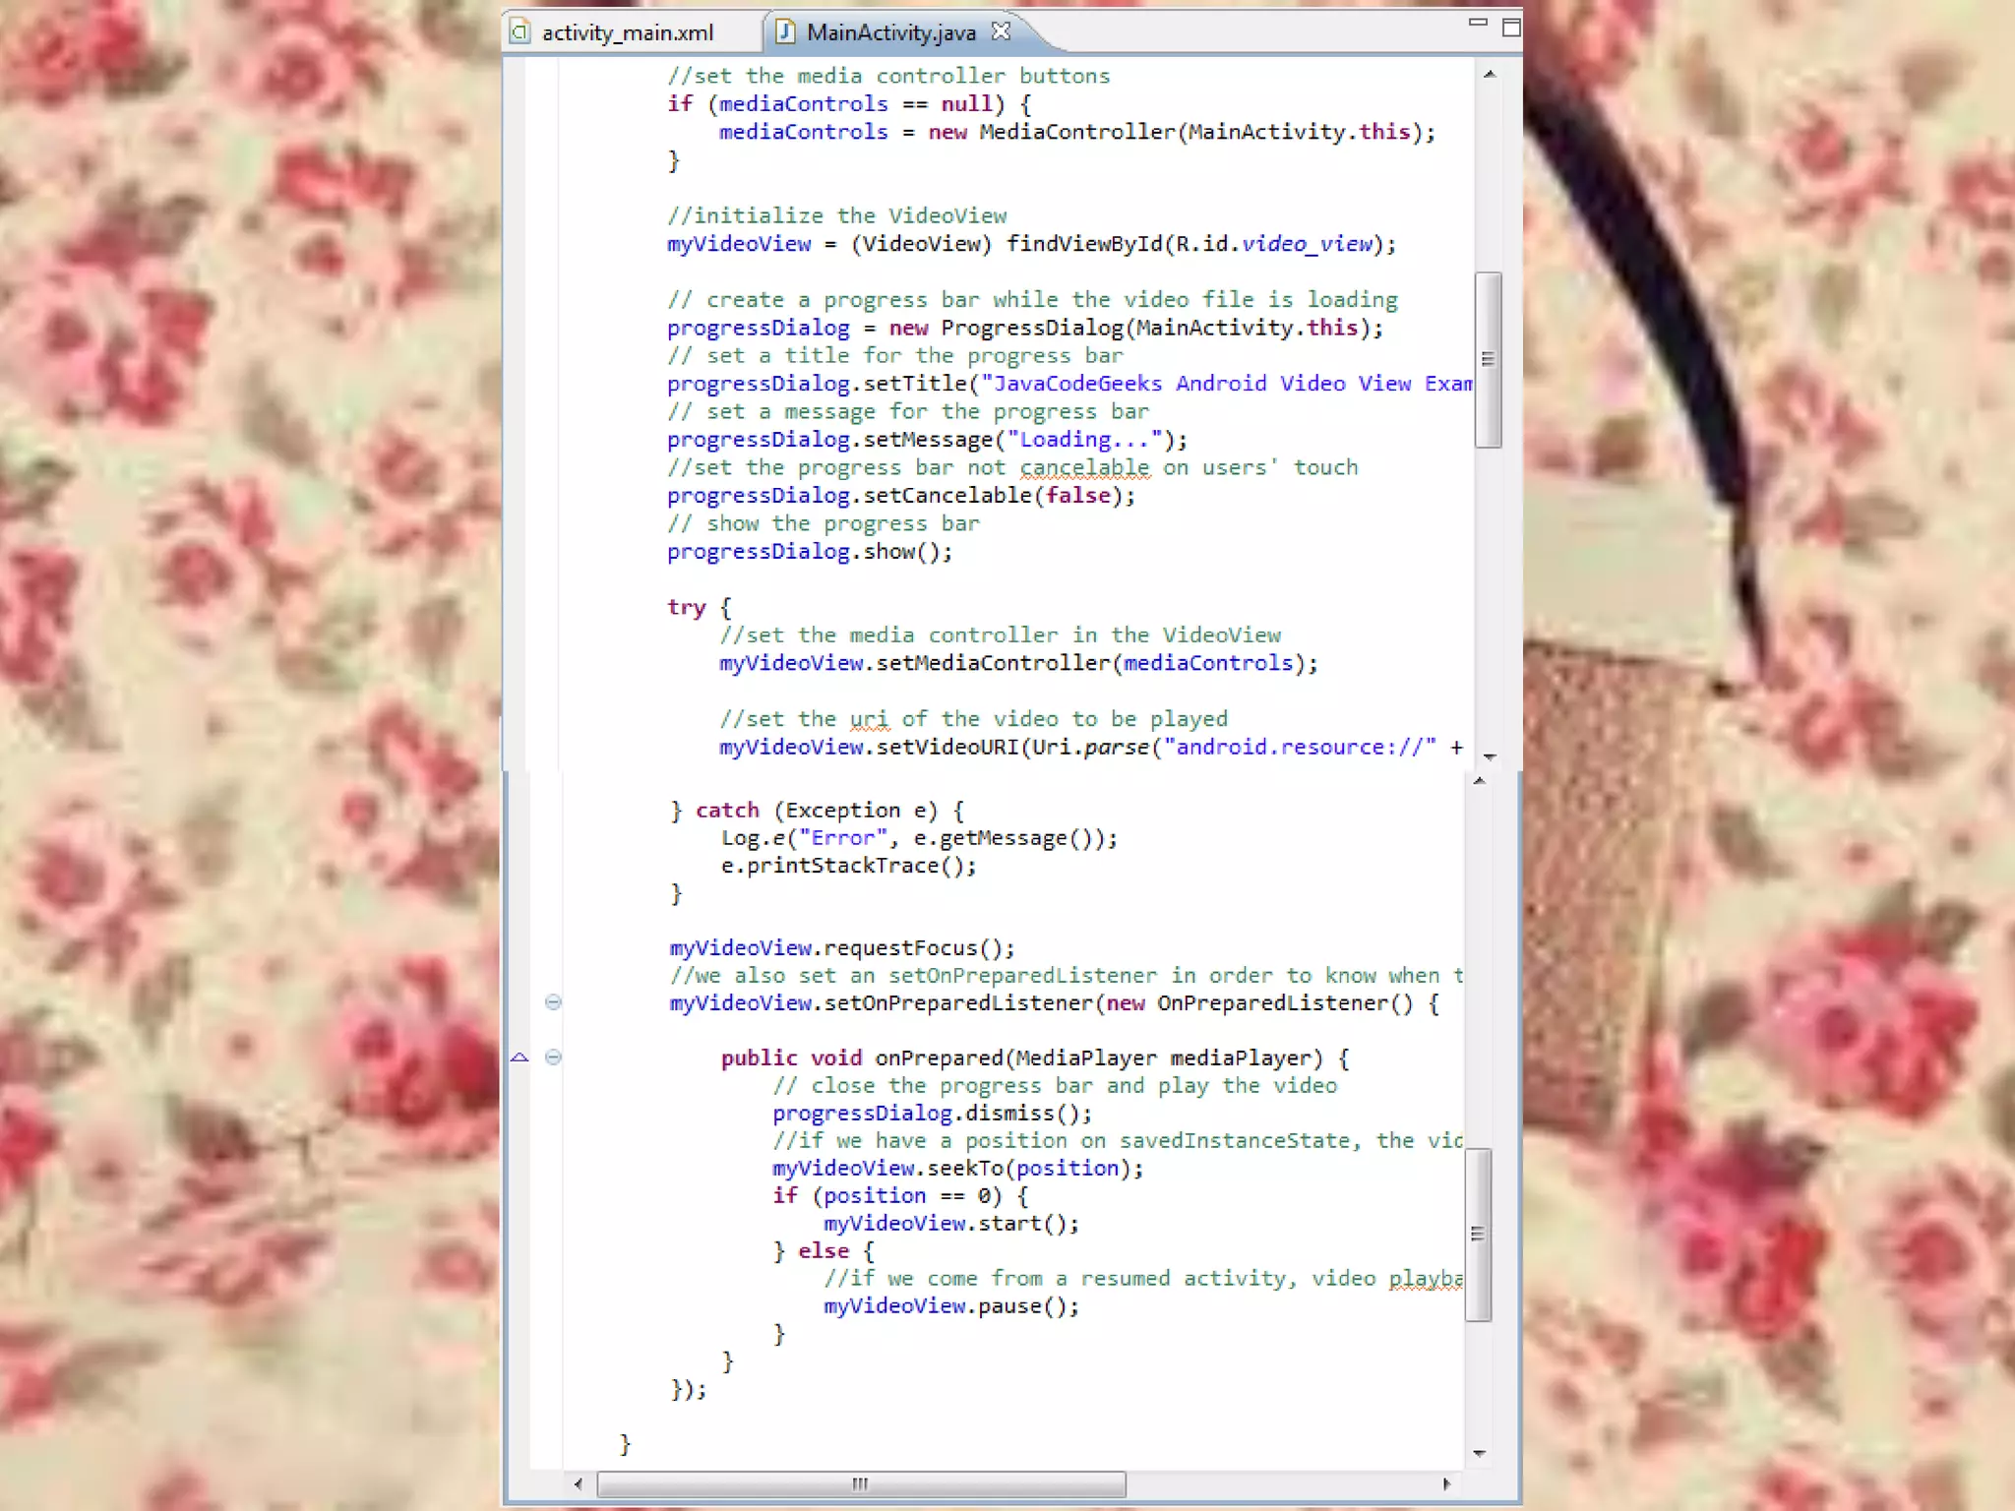This screenshot has width=2015, height=1511.
Task: Click the XML file icon on activity_main tab
Action: (x=520, y=31)
